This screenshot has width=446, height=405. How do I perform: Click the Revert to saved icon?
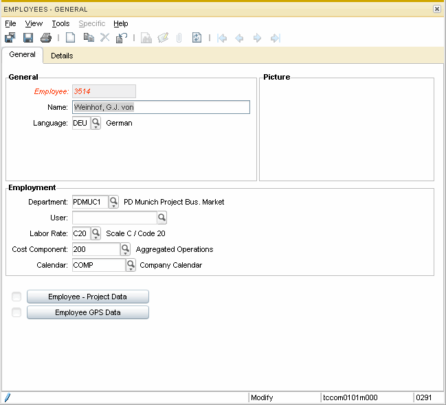pyautogui.click(x=122, y=38)
